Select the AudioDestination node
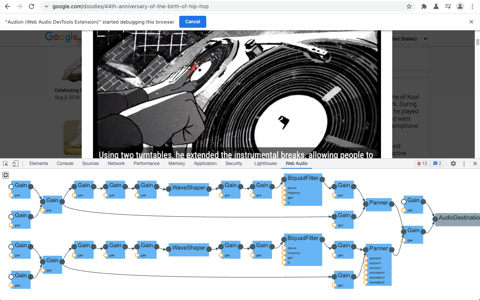This screenshot has width=480, height=300. pos(458,218)
